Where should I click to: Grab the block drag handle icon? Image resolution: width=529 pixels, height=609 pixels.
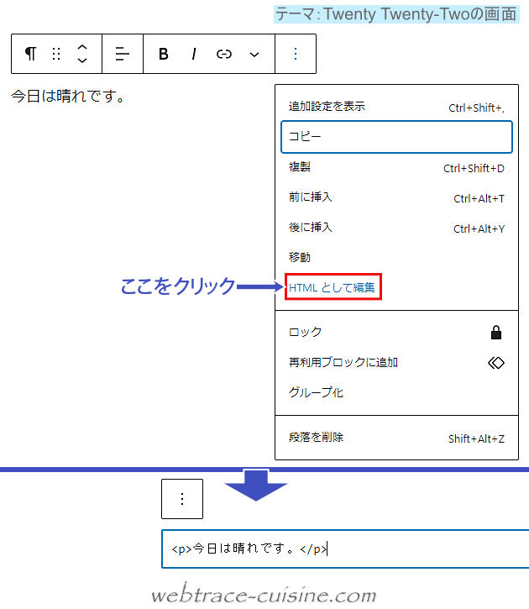(56, 54)
